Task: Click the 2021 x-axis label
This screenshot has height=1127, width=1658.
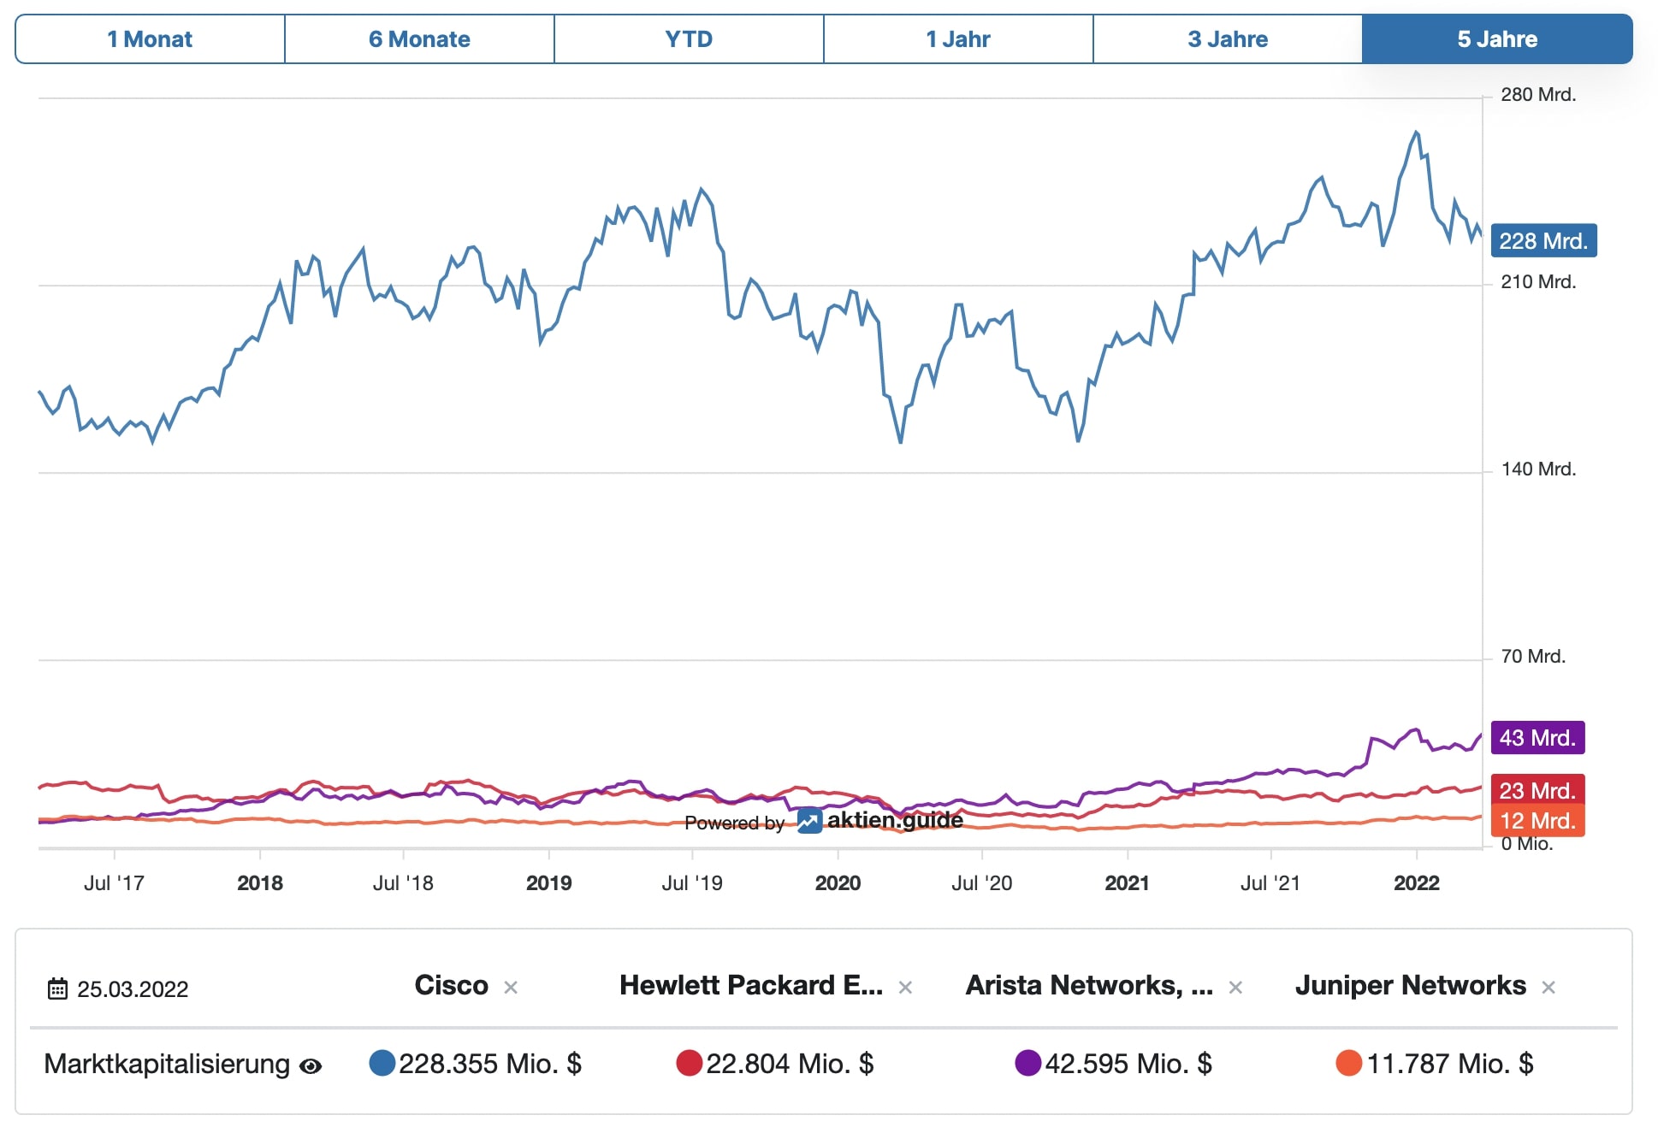Action: click(1128, 883)
